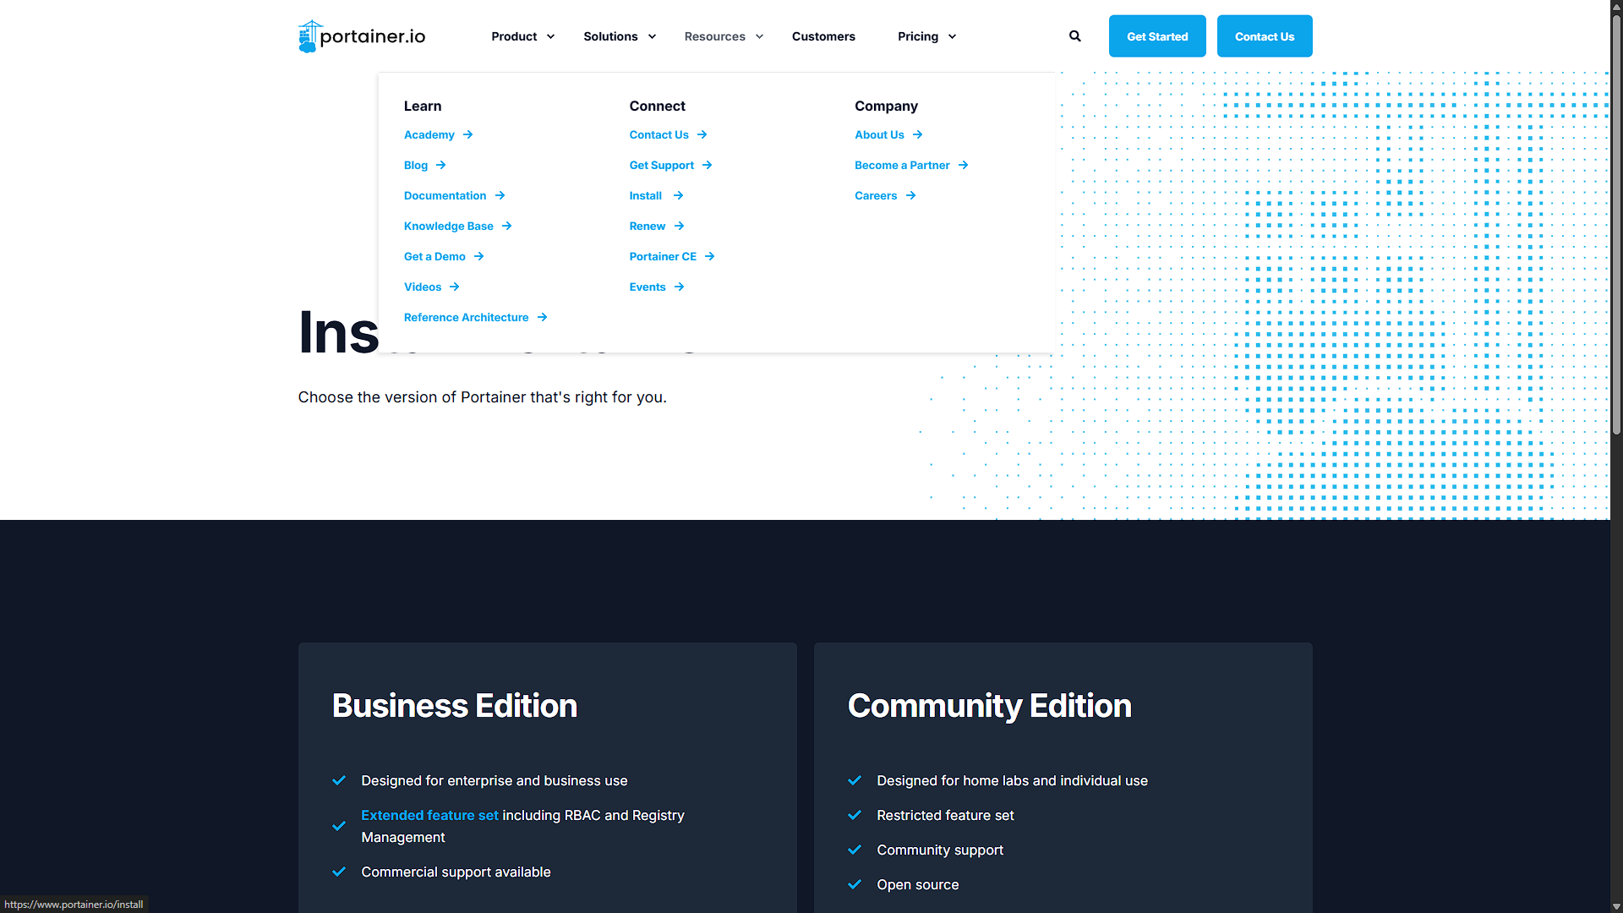
Task: Click the page vertical scrollbar thumb
Action: [1616, 224]
